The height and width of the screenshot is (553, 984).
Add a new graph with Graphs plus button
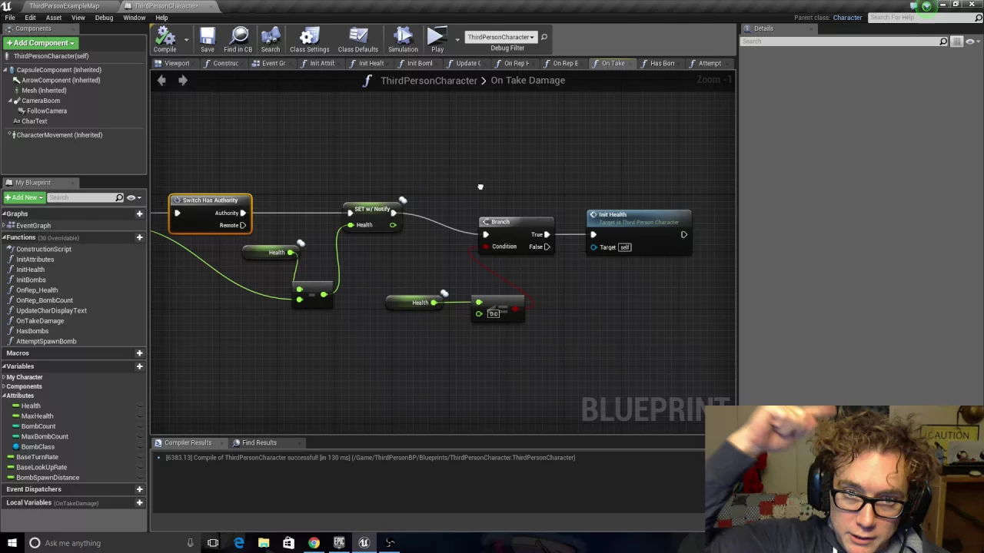(139, 214)
